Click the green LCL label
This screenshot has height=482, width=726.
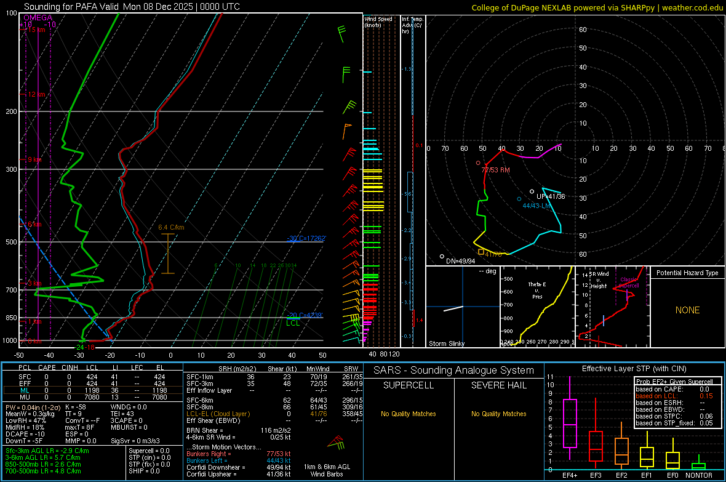[293, 324]
